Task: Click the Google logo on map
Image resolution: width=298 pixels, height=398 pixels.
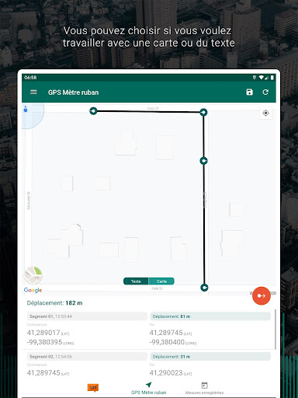Action: 33,290
